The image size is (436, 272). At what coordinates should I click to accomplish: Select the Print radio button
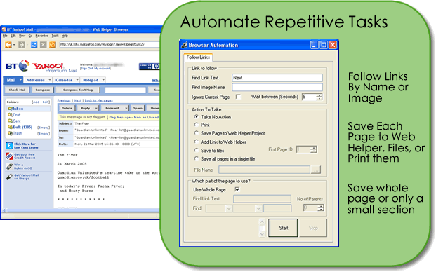click(197, 125)
